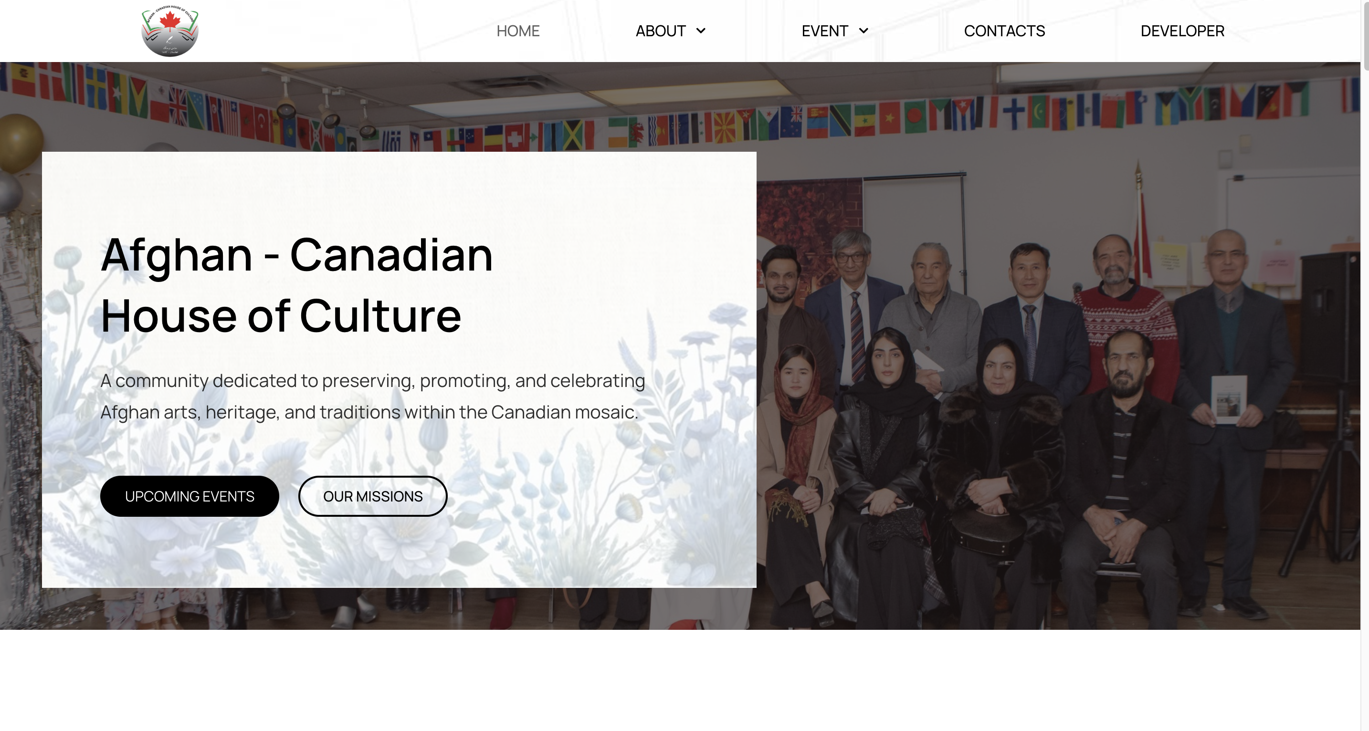
Task: Go to the HOME nav item
Action: (517, 31)
